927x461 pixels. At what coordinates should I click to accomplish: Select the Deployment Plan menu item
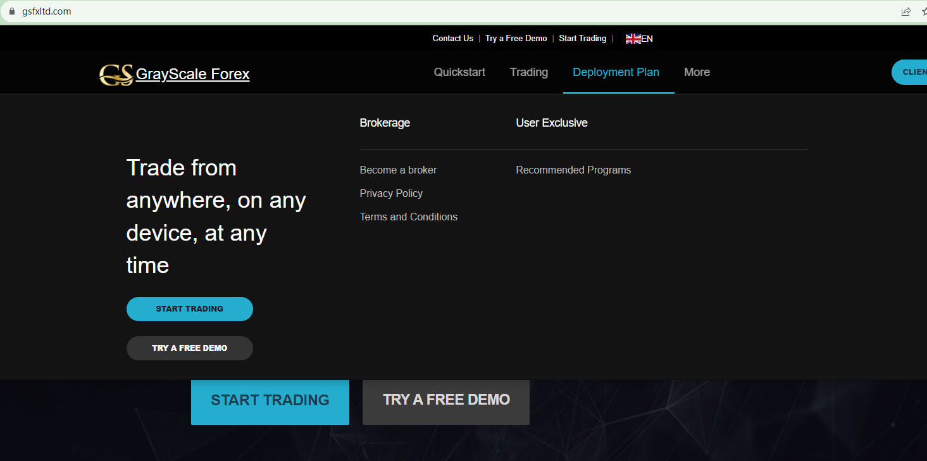point(616,72)
